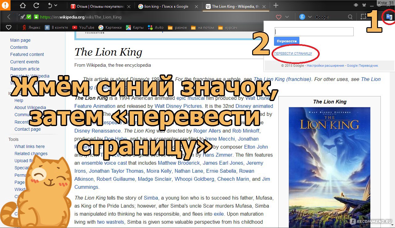Reload the page with the refresh icon
The image size is (395, 228).
[36, 6]
